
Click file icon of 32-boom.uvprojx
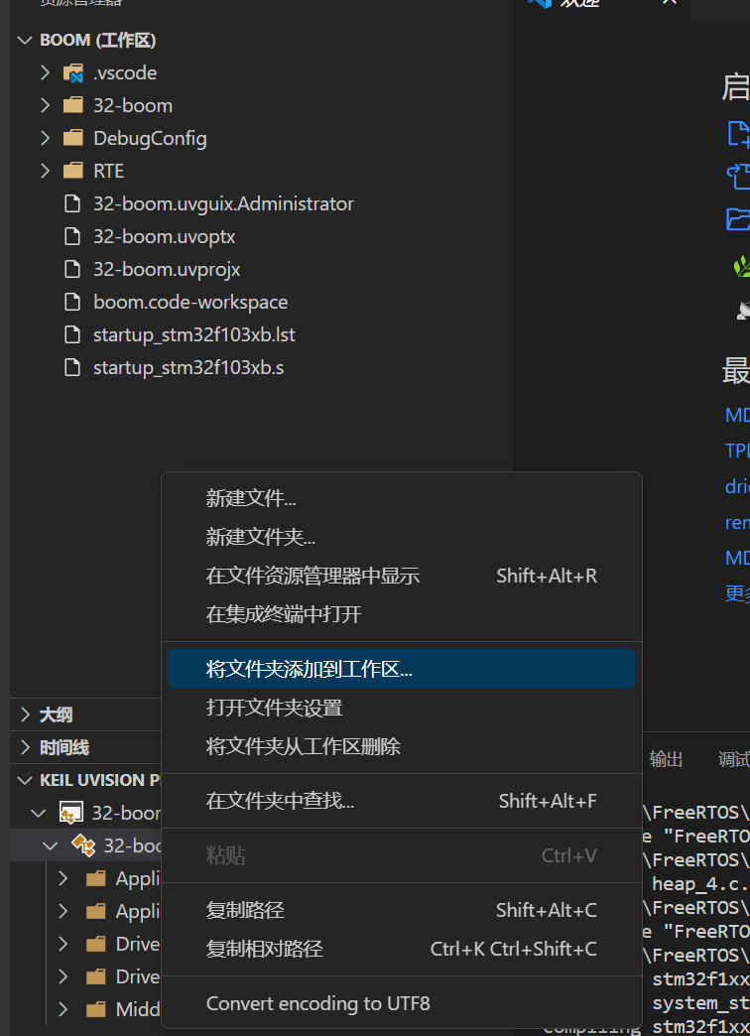(72, 270)
